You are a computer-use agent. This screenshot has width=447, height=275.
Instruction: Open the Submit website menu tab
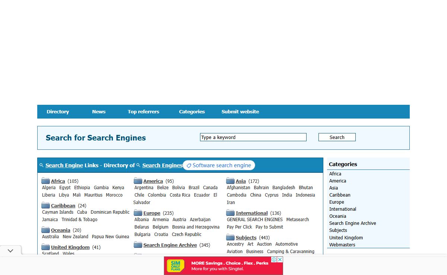[x=240, y=111]
